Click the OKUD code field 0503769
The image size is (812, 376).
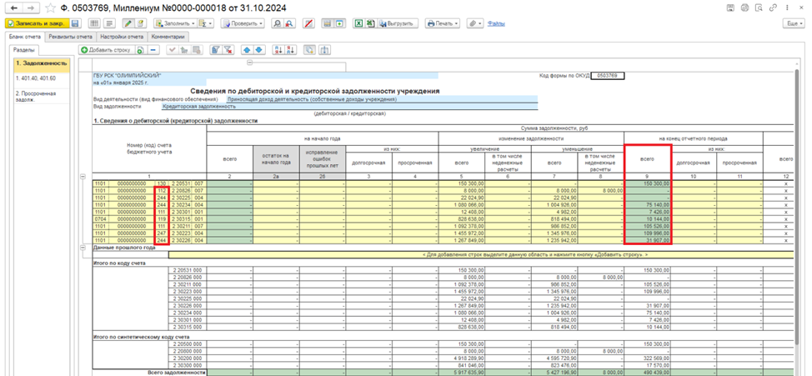608,75
